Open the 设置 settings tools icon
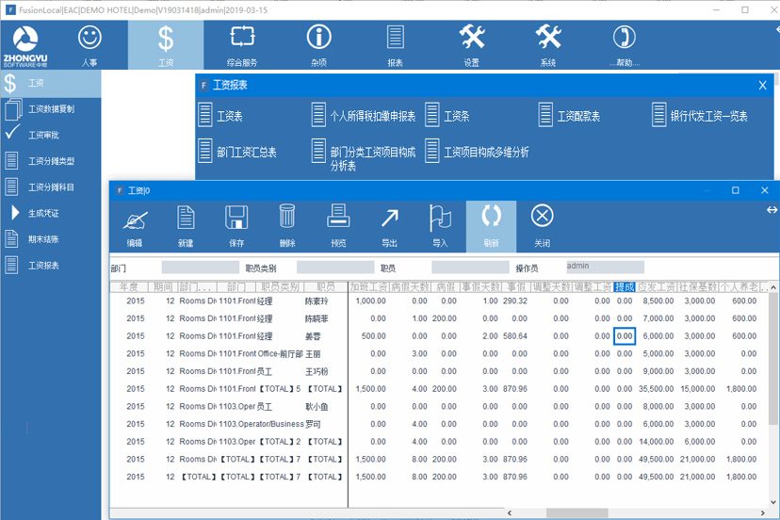This screenshot has width=780, height=520. [x=471, y=44]
